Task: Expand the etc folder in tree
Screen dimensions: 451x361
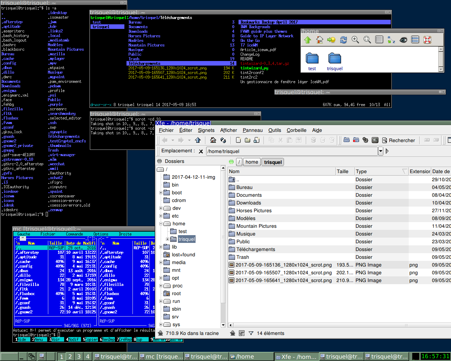Action: coord(161,216)
